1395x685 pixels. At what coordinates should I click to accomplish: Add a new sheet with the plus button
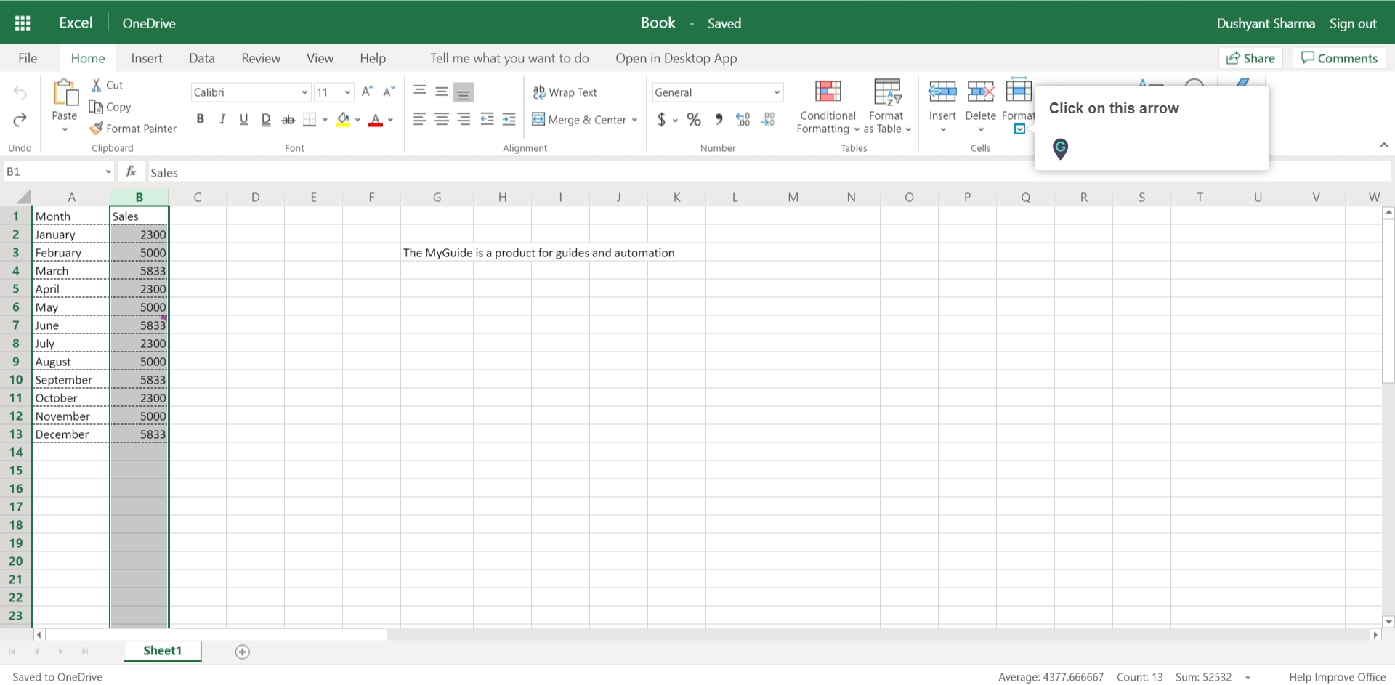[x=243, y=652]
